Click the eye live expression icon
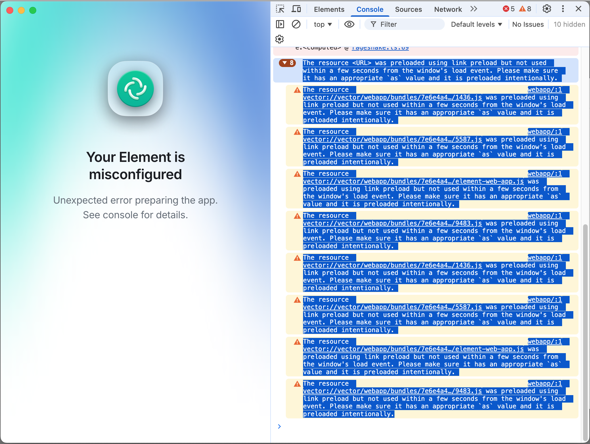590x444 pixels. click(349, 24)
